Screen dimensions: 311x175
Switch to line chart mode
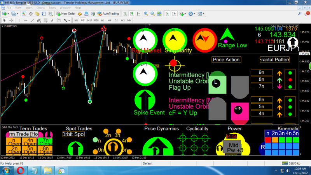(x=138, y=14)
